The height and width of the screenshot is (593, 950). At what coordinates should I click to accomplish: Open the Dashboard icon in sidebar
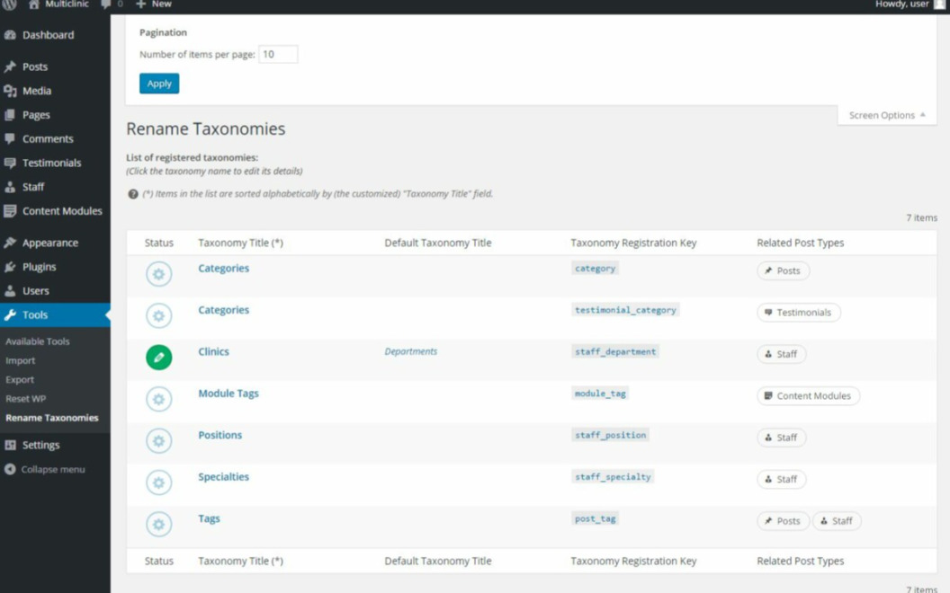click(10, 35)
